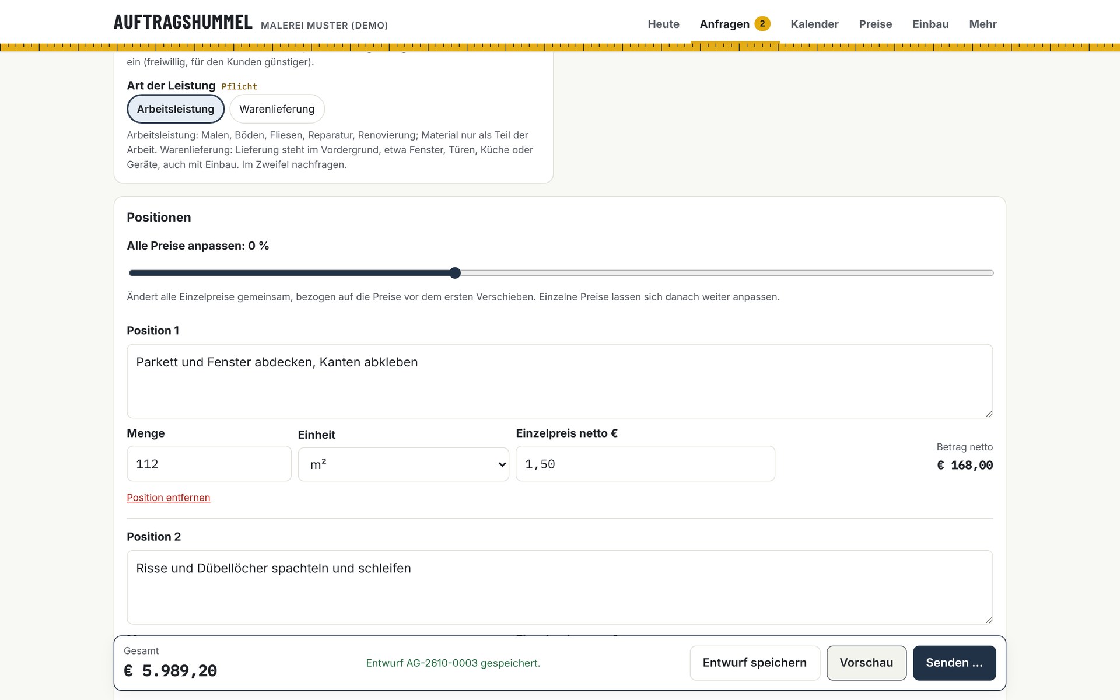Click the Entwurf speichern button
Image resolution: width=1120 pixels, height=700 pixels.
coord(754,663)
